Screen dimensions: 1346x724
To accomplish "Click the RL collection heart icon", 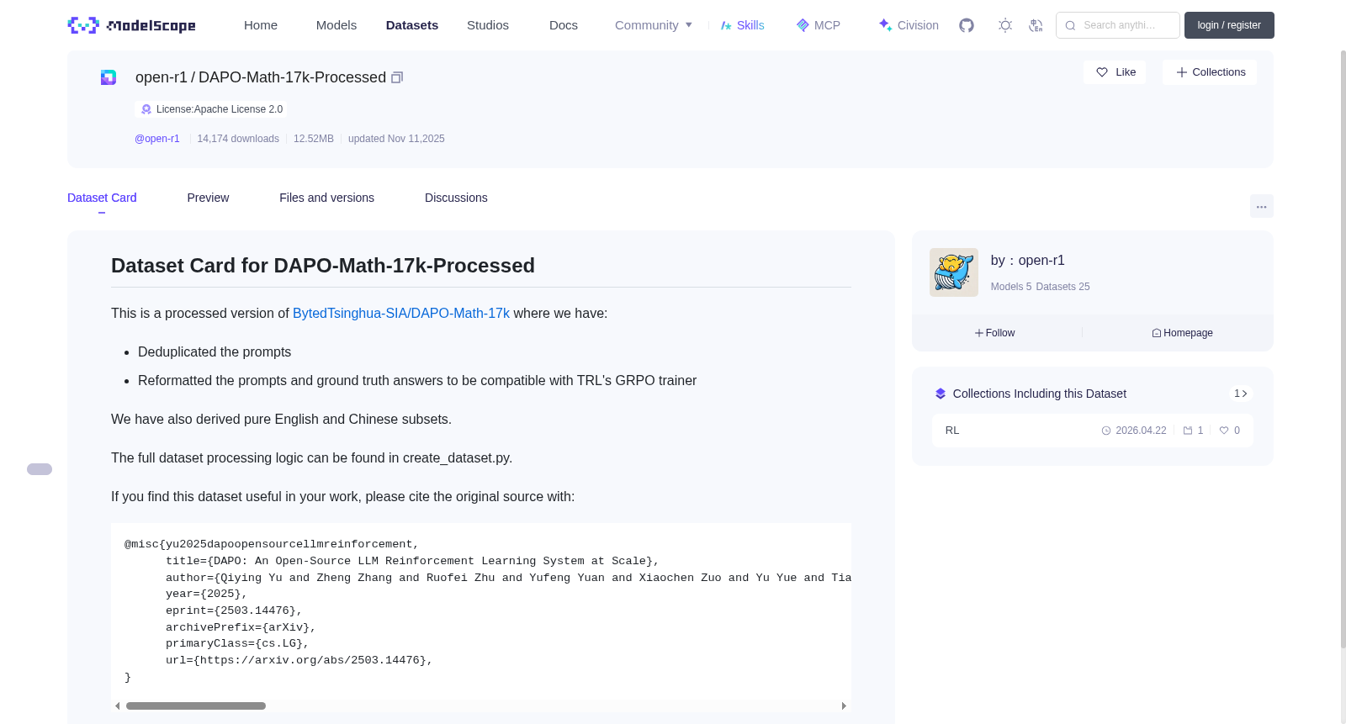I will tap(1224, 431).
